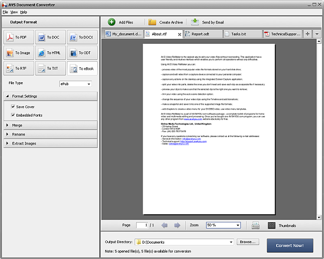This screenshot has width=324, height=259.
Task: Open the File Type ePub dropdown
Action: (x=76, y=84)
